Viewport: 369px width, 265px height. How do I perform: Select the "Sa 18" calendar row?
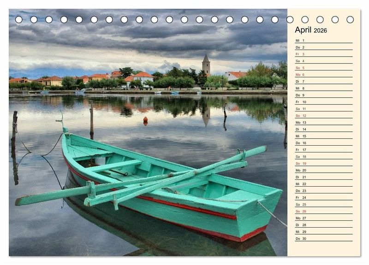pos(324,156)
